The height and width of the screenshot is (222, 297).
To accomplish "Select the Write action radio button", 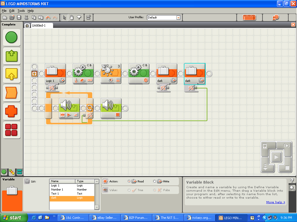I will (x=154, y=181).
